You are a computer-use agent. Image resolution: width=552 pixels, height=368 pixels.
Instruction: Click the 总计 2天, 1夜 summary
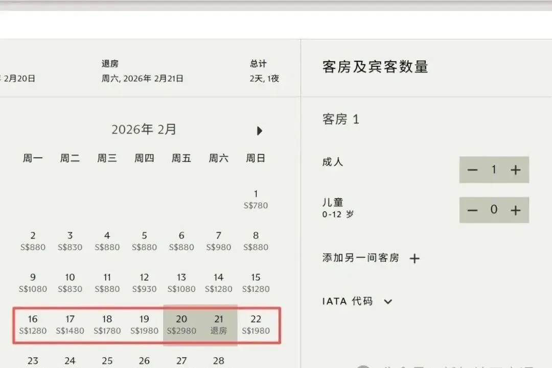click(x=264, y=71)
